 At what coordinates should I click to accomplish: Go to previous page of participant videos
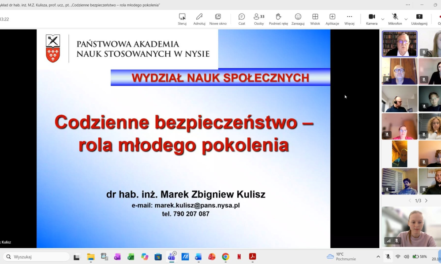(410, 201)
